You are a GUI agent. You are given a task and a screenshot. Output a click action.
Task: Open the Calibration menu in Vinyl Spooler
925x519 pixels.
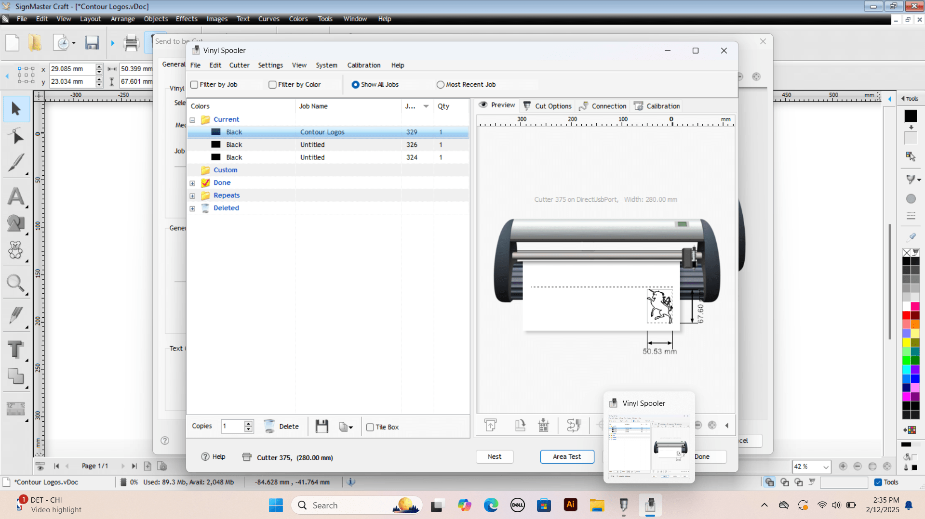[x=364, y=65]
